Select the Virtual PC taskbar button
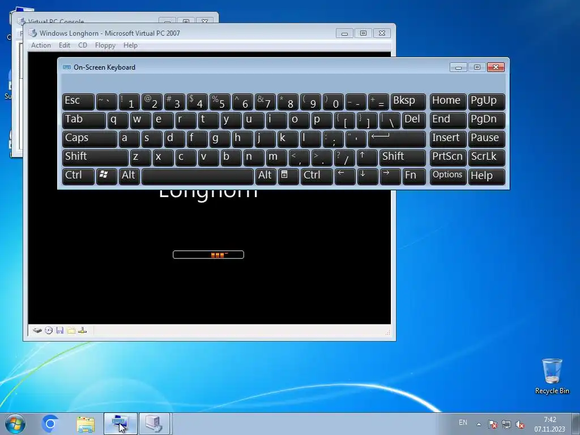The image size is (580, 435). 154,424
